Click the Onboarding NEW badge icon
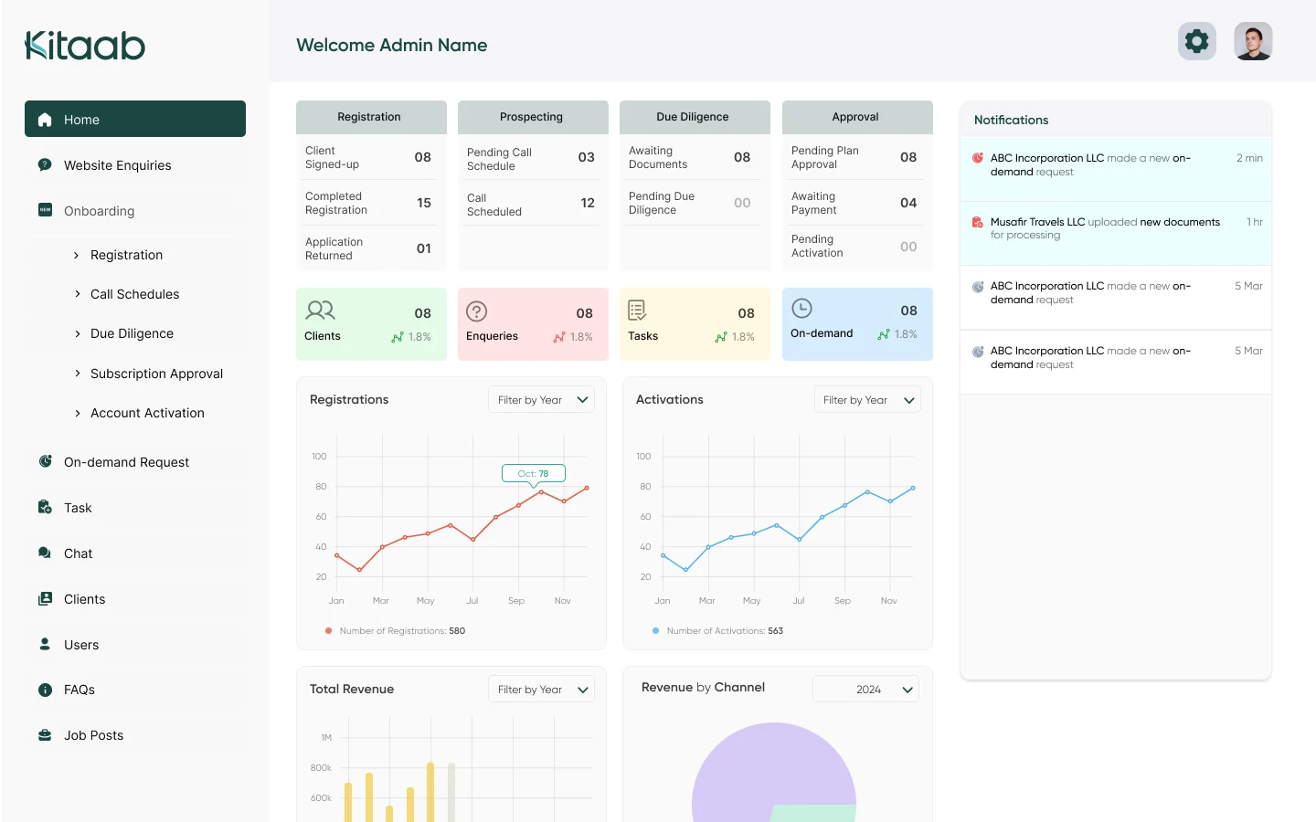 tap(45, 210)
